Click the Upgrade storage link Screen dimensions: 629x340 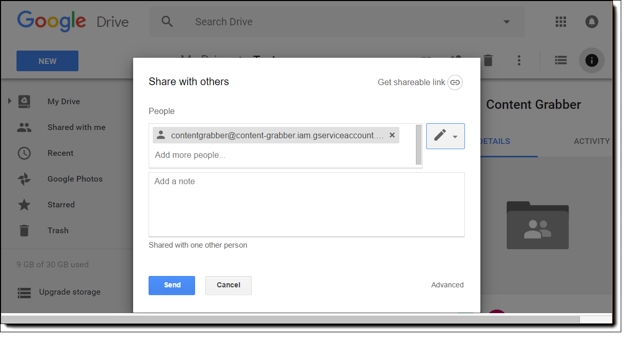coord(70,292)
